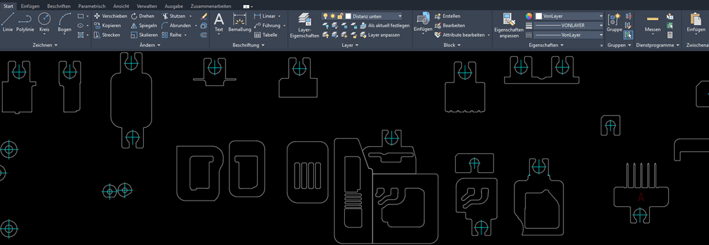
Task: Expand the Block panel
Action: coord(452,45)
